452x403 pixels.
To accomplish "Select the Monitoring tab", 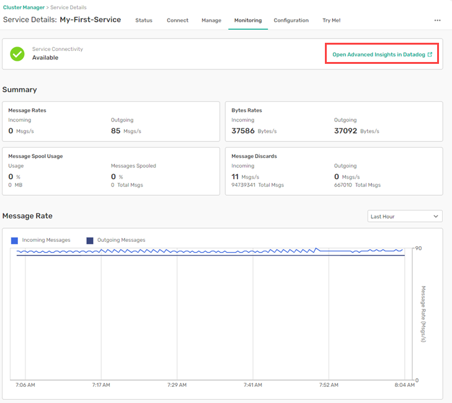I will [247, 20].
